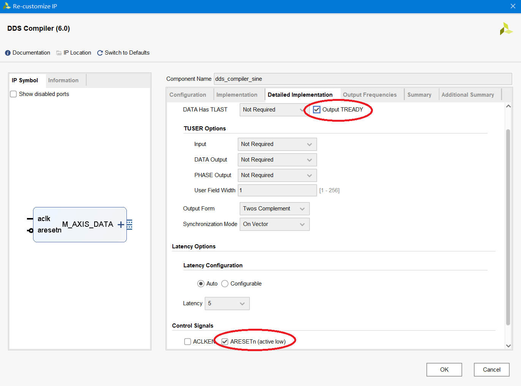521x386 pixels.
Task: Open the Documentation link
Action: 31,53
